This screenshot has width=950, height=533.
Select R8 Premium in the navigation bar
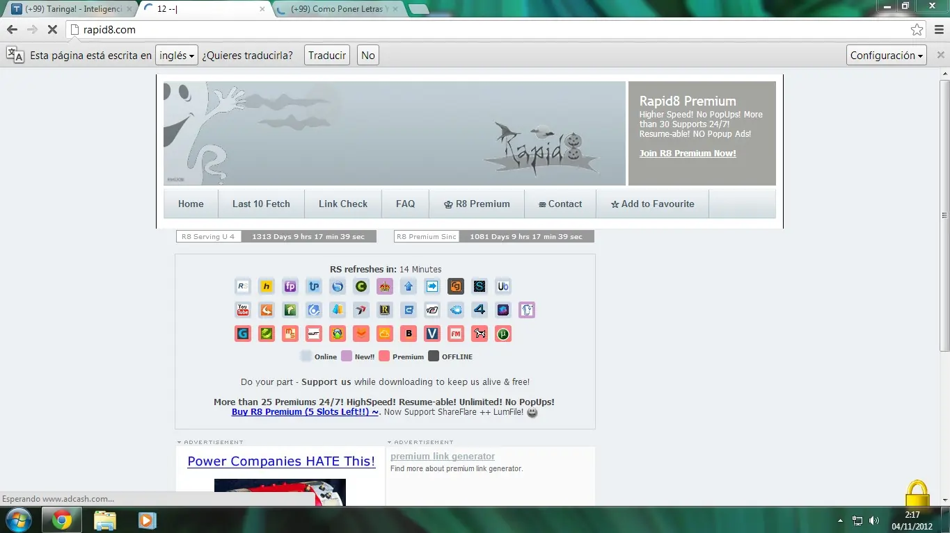[477, 204]
